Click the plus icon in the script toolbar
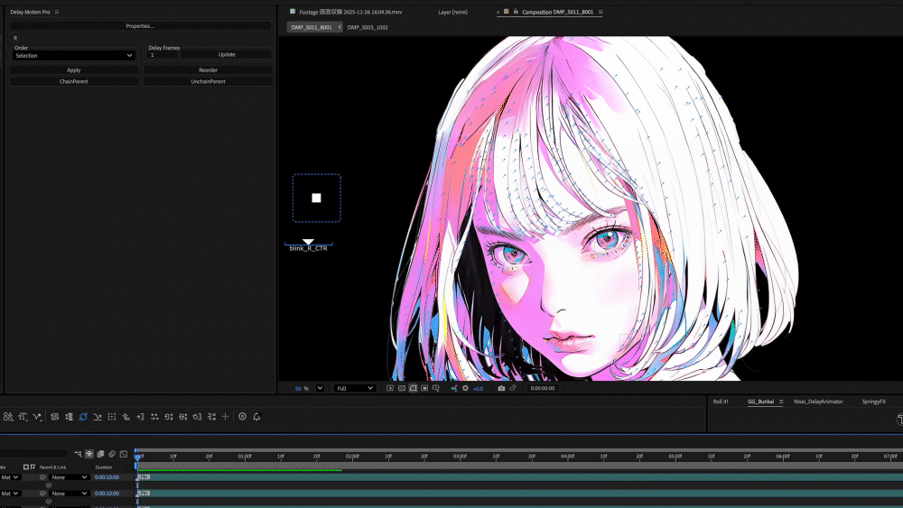The height and width of the screenshot is (508, 903). (226, 417)
